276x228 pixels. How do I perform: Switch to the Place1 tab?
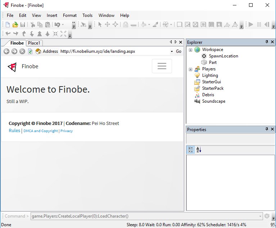pos(34,43)
